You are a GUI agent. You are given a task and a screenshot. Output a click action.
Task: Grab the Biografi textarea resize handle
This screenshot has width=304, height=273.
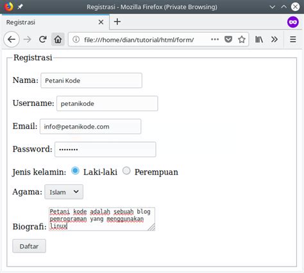[x=151, y=227]
